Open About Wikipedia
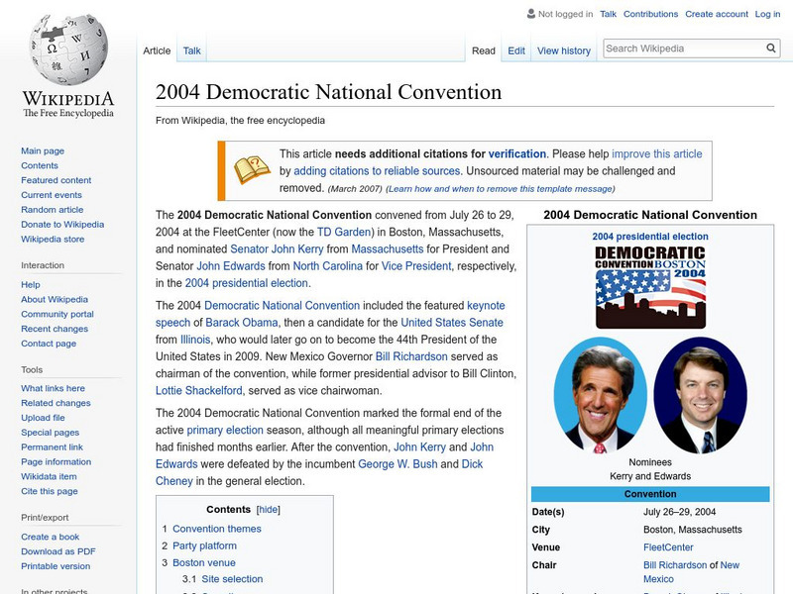This screenshot has height=594, width=793. [x=55, y=299]
